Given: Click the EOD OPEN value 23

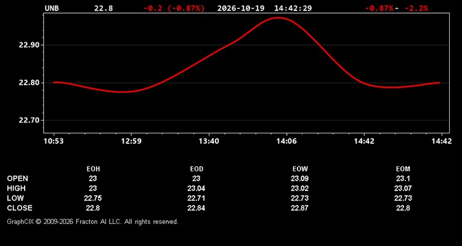Looking at the screenshot, I should tap(197, 178).
